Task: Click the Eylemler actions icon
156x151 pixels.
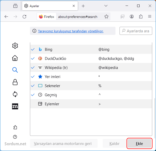Action: [x=40, y=104]
